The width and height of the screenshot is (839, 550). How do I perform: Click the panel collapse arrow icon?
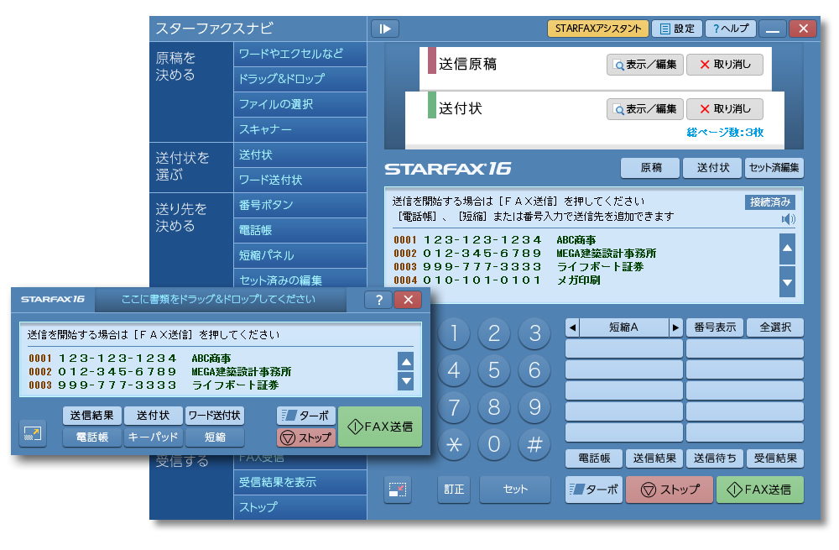pyautogui.click(x=385, y=29)
